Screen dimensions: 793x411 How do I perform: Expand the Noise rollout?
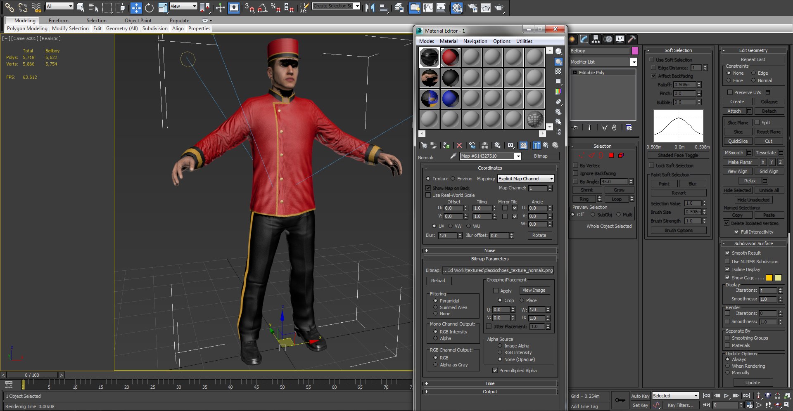point(490,250)
